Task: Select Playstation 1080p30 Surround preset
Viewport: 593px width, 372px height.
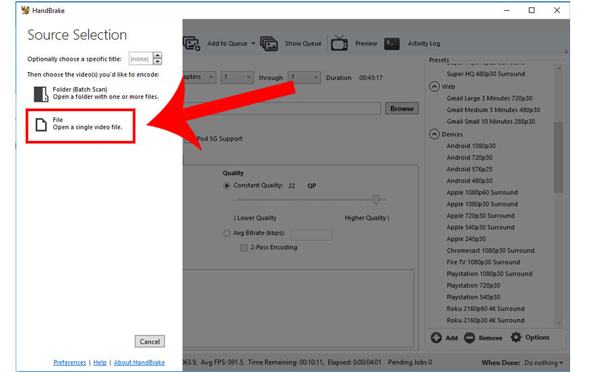Action: [489, 274]
